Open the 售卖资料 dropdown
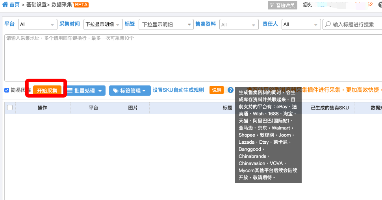Viewport: 382px width, 200px height. (x=239, y=24)
